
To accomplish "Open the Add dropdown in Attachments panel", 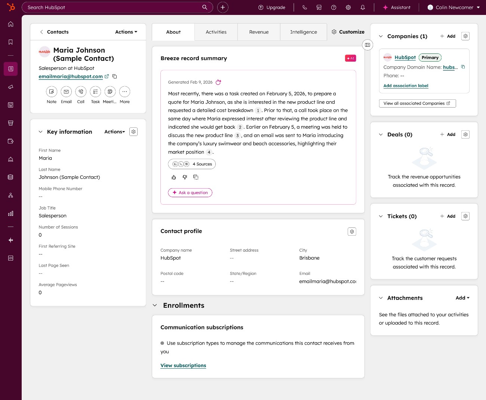I will pos(462,298).
